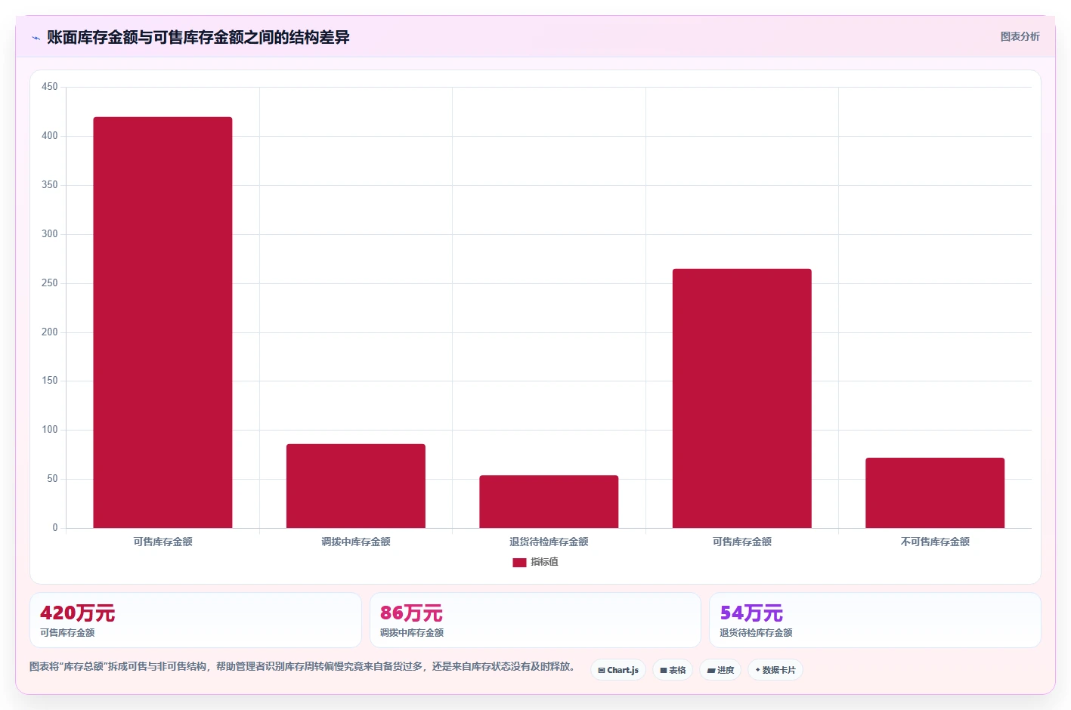Click the tallest bar near 420
The height and width of the screenshot is (710, 1071).
click(163, 323)
